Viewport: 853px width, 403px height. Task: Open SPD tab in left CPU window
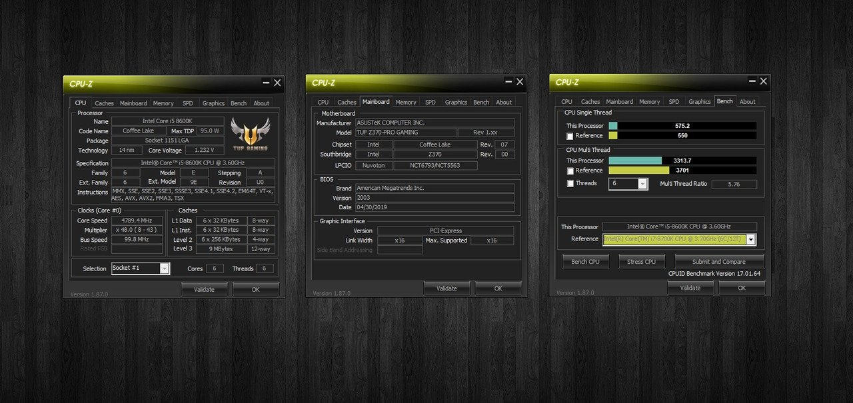tap(188, 103)
